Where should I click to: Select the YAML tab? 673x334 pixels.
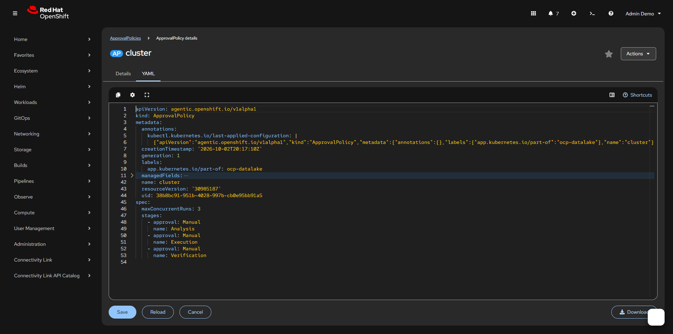(148, 74)
